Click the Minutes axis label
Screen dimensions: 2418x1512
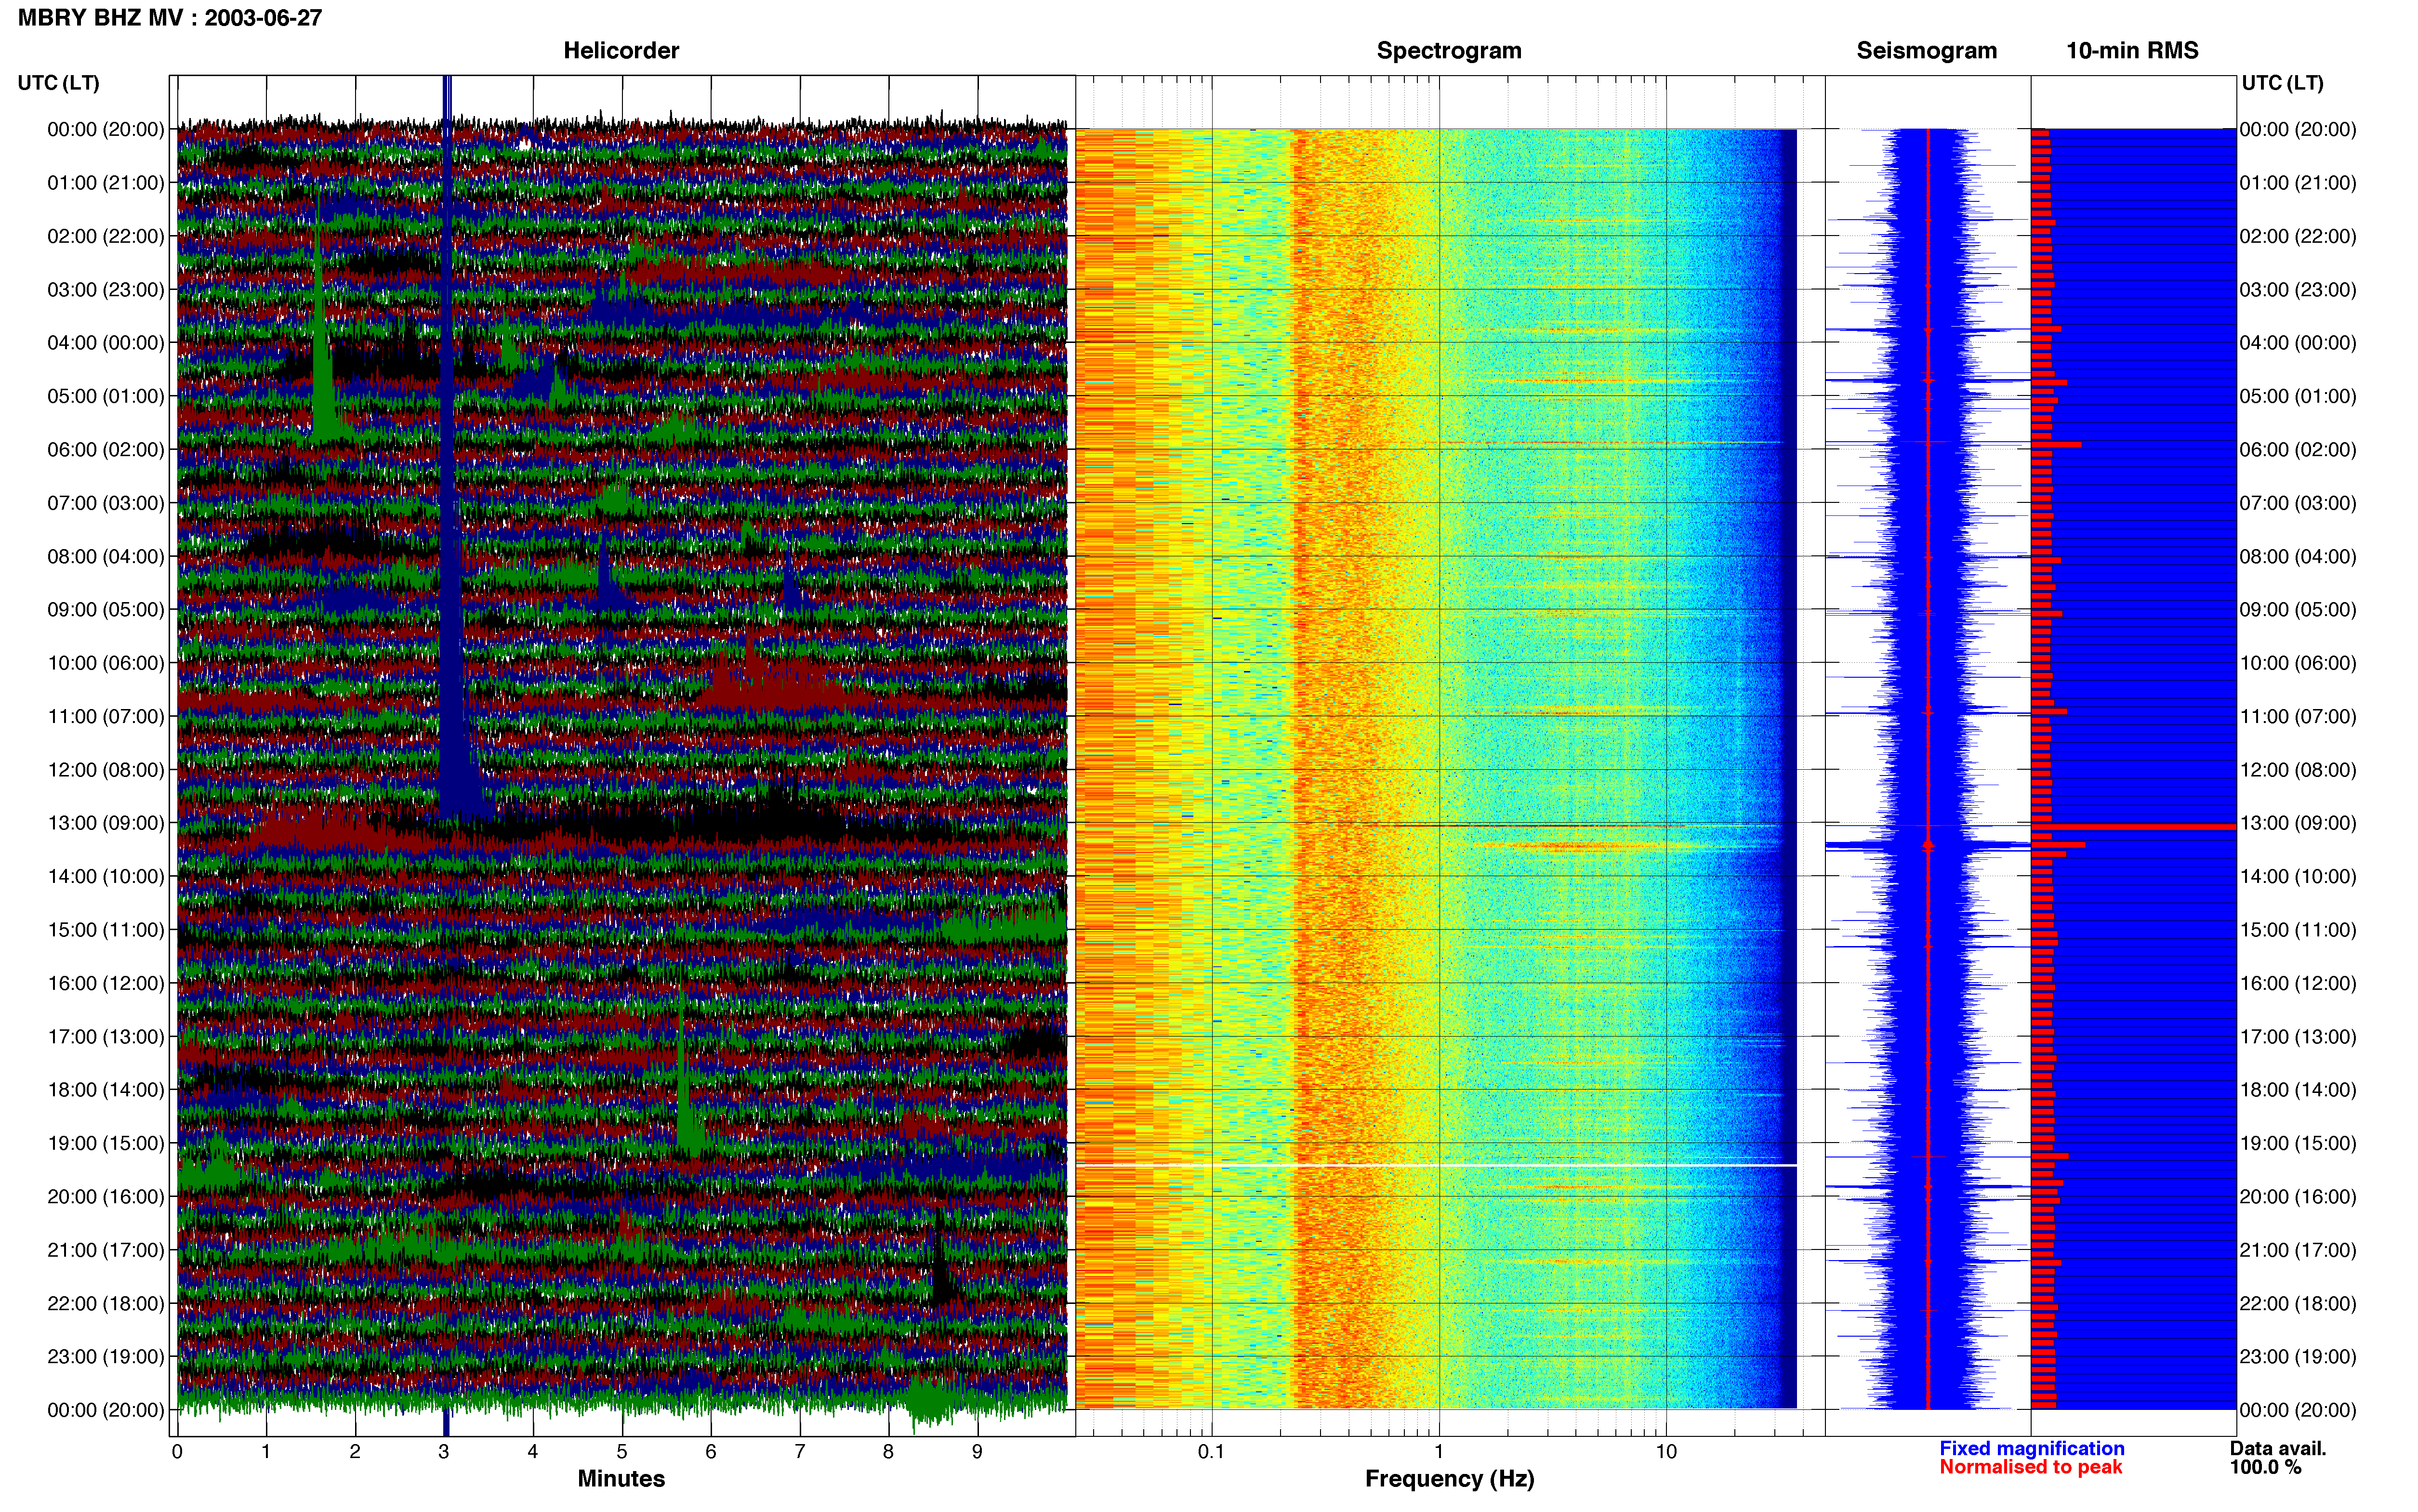621,1478
